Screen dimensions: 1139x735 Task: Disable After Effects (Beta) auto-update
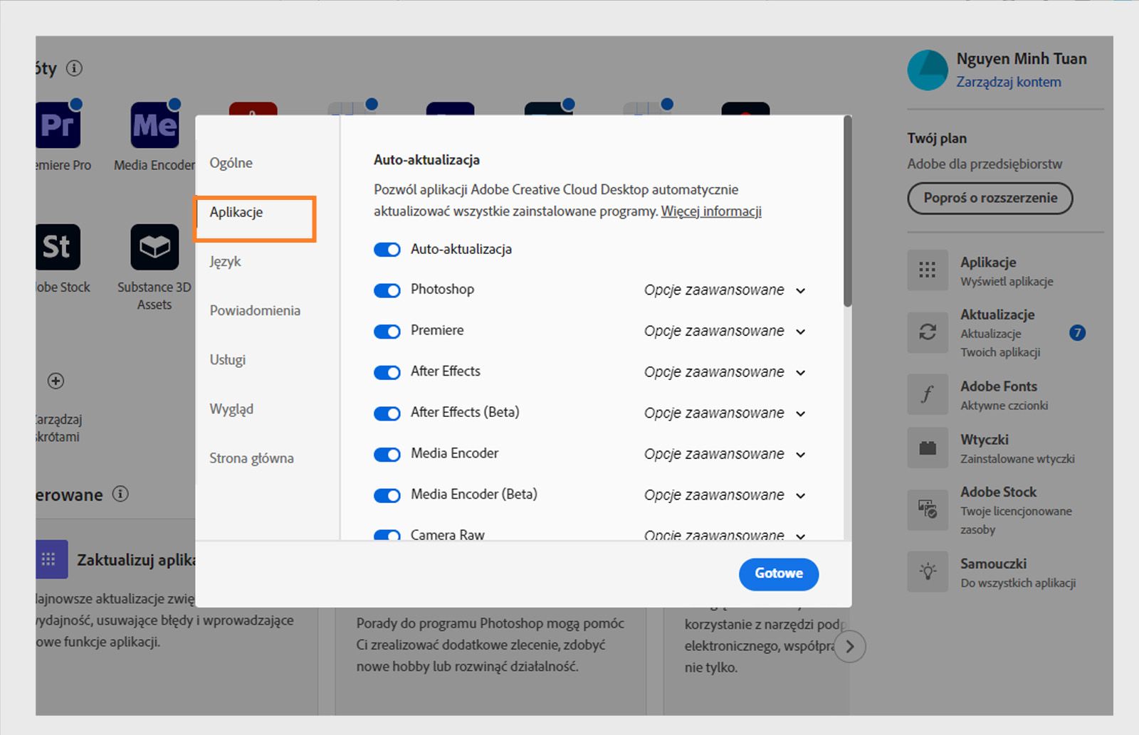387,413
